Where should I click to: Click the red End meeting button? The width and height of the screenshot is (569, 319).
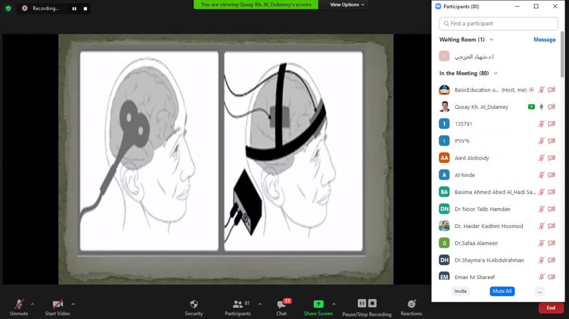[x=550, y=308]
